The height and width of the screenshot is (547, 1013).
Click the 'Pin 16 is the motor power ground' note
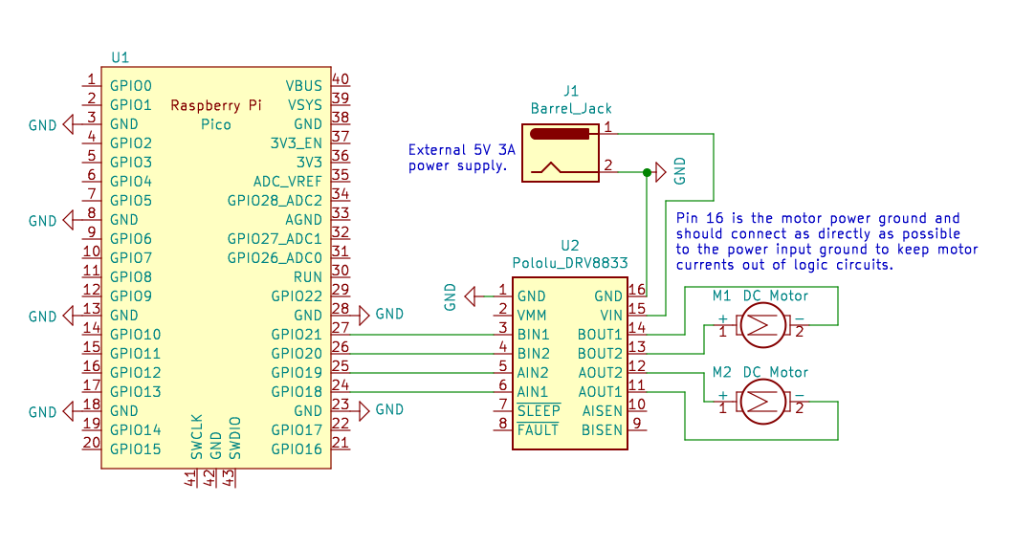[x=826, y=242]
